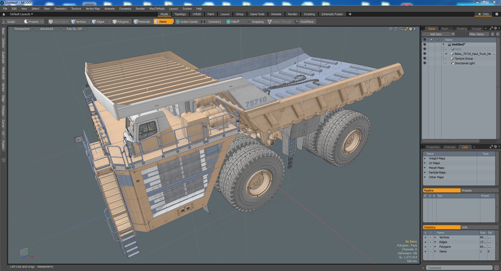Click the viewport maximize arrows icon

click(x=406, y=29)
